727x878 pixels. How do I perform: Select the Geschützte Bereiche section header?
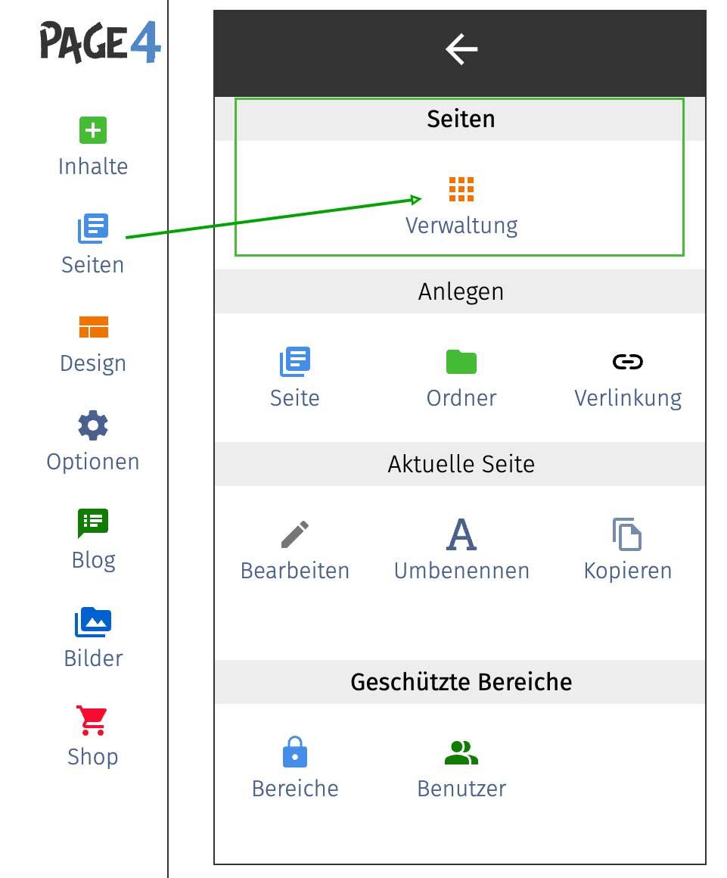tap(460, 681)
